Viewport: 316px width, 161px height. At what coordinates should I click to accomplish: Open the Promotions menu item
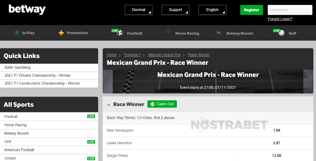pos(73,33)
